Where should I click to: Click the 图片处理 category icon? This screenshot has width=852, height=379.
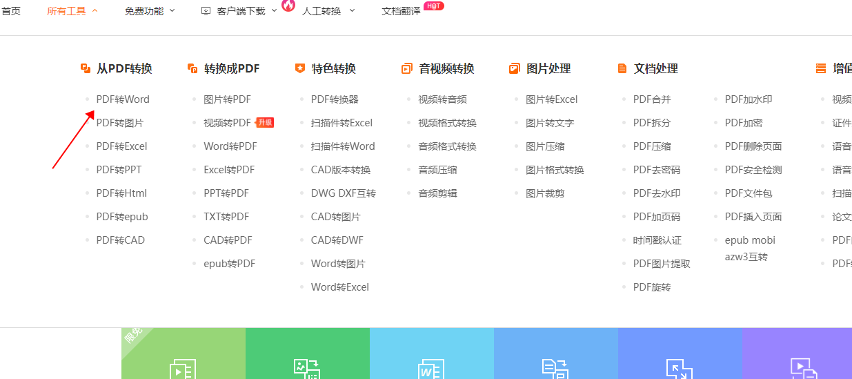tap(514, 68)
